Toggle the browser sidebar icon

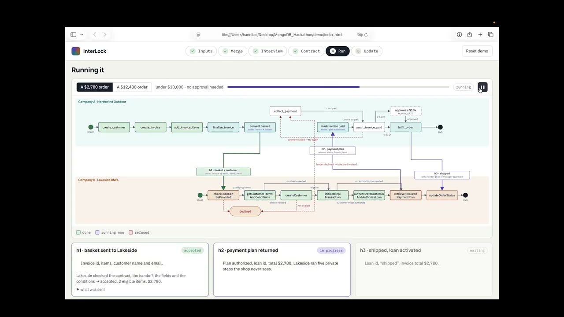[74, 34]
